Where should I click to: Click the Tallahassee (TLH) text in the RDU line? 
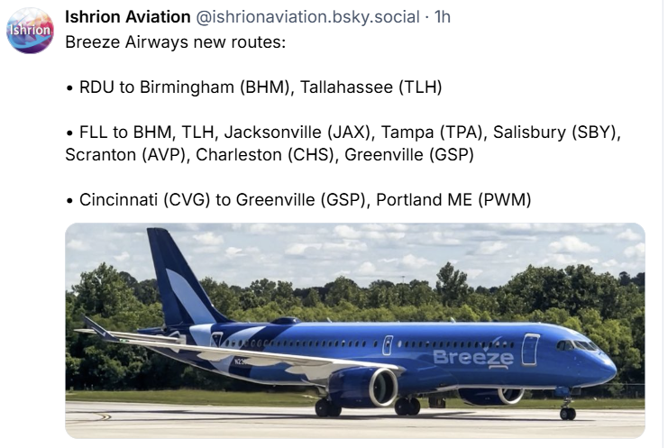371,87
